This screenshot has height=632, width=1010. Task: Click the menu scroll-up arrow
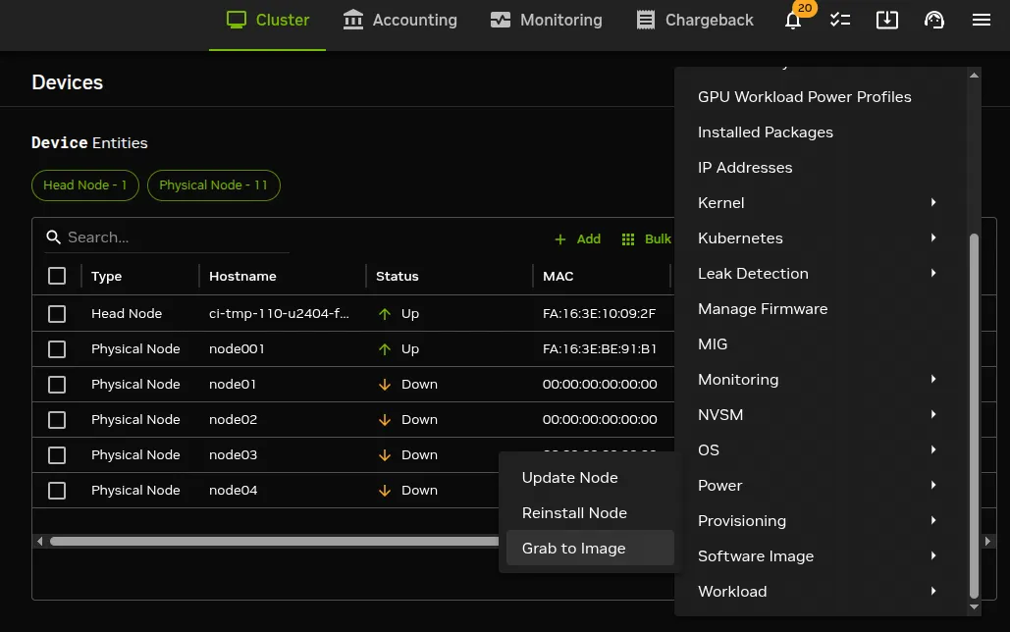(x=974, y=76)
